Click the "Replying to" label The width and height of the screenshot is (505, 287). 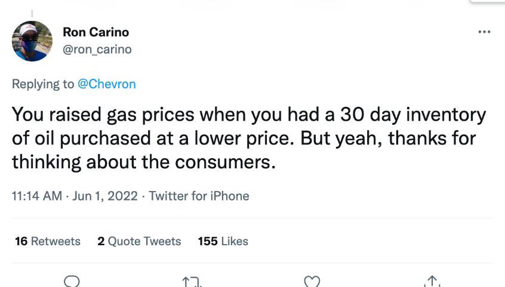(x=43, y=84)
